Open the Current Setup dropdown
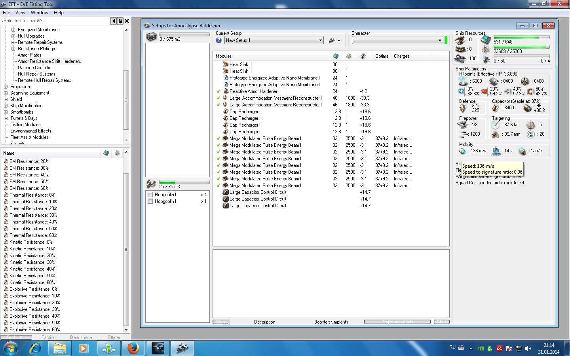This screenshot has width=570, height=356. (x=274, y=40)
